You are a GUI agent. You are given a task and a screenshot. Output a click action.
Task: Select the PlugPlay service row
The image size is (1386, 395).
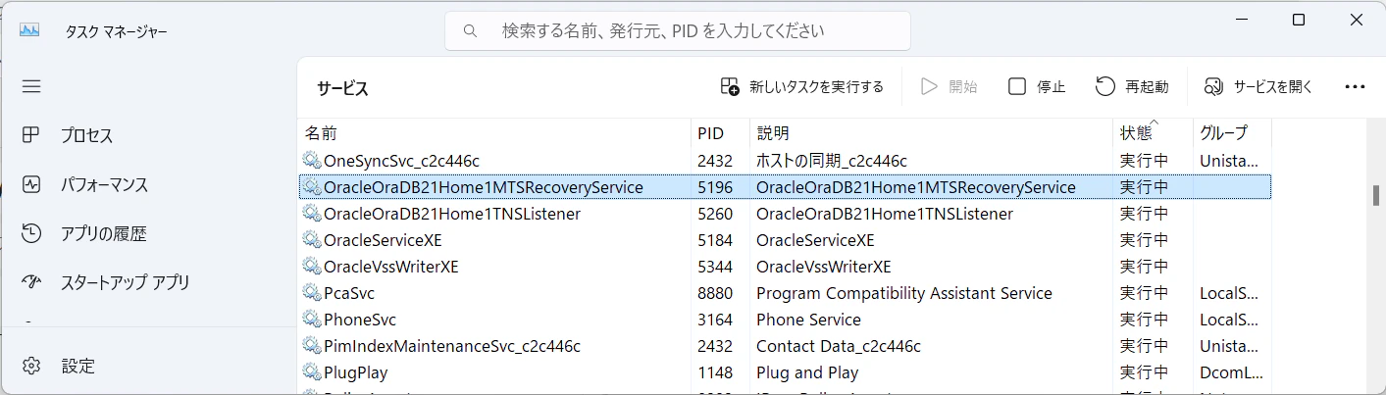[785, 371]
